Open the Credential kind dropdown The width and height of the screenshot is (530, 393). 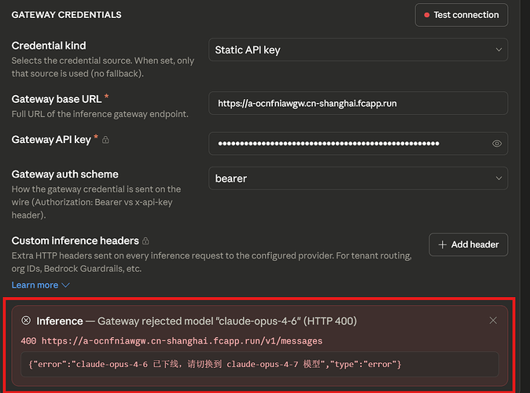(x=358, y=50)
